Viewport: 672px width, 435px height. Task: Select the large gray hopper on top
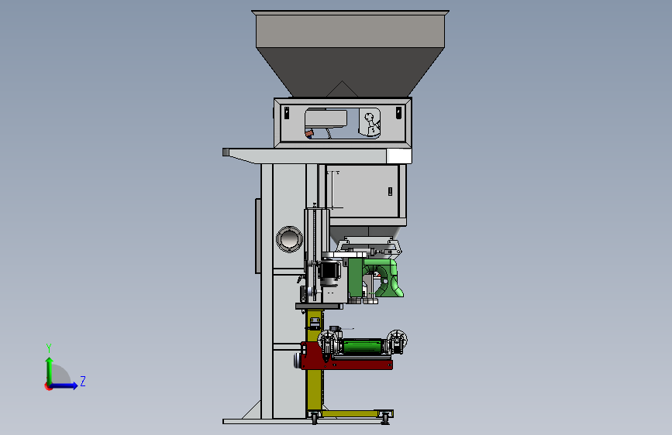pos(350,53)
